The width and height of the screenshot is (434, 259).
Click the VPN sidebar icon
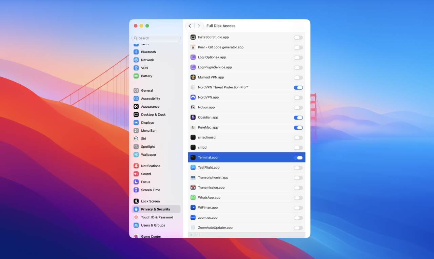(x=136, y=68)
